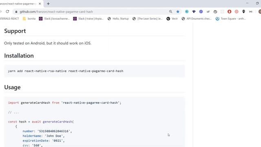261x147 pixels.
Task: Bookmark this page with star icon
Action: click(178, 11)
